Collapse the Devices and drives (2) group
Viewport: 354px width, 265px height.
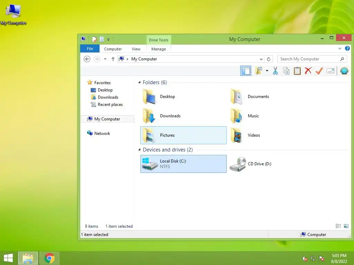pyautogui.click(x=139, y=150)
